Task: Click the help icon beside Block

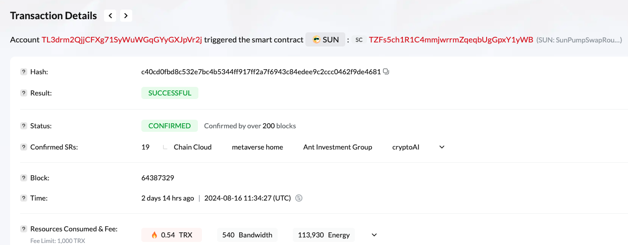Action: [23, 178]
